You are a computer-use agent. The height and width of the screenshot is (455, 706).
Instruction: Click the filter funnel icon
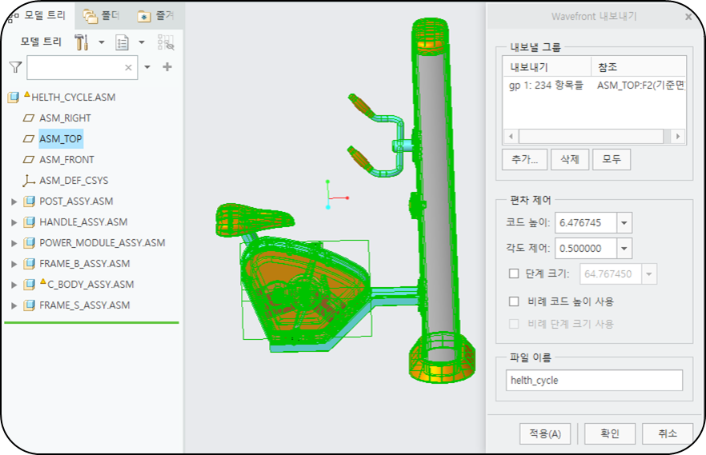[x=15, y=67]
